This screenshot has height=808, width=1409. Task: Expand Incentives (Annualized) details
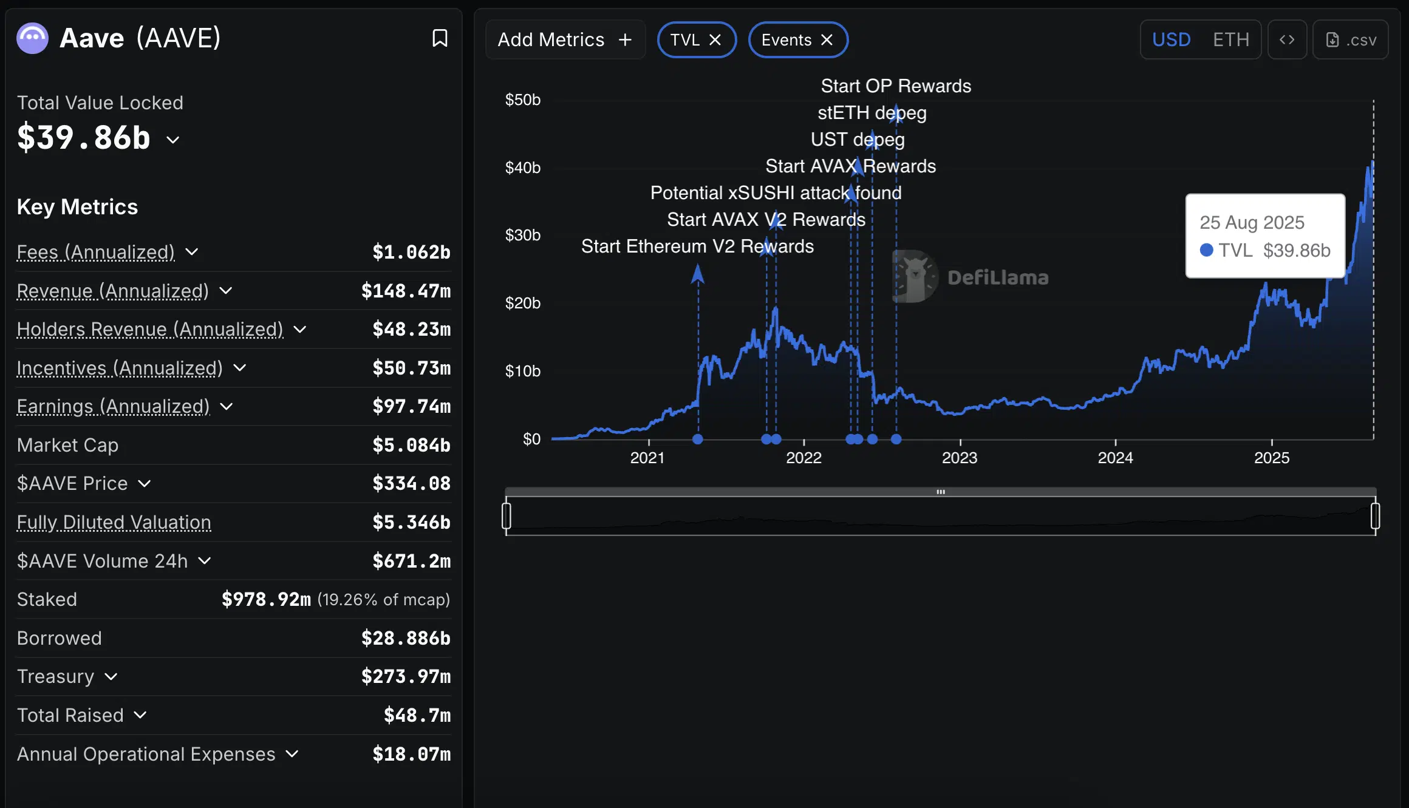tap(240, 368)
